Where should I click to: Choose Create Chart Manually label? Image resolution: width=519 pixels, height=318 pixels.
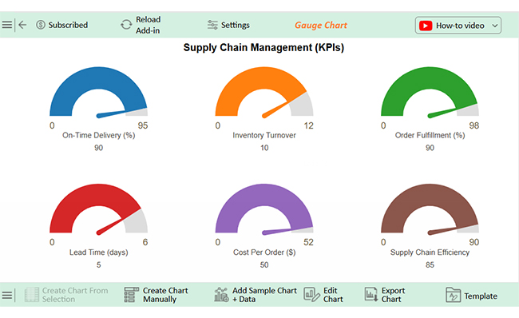[165, 295]
